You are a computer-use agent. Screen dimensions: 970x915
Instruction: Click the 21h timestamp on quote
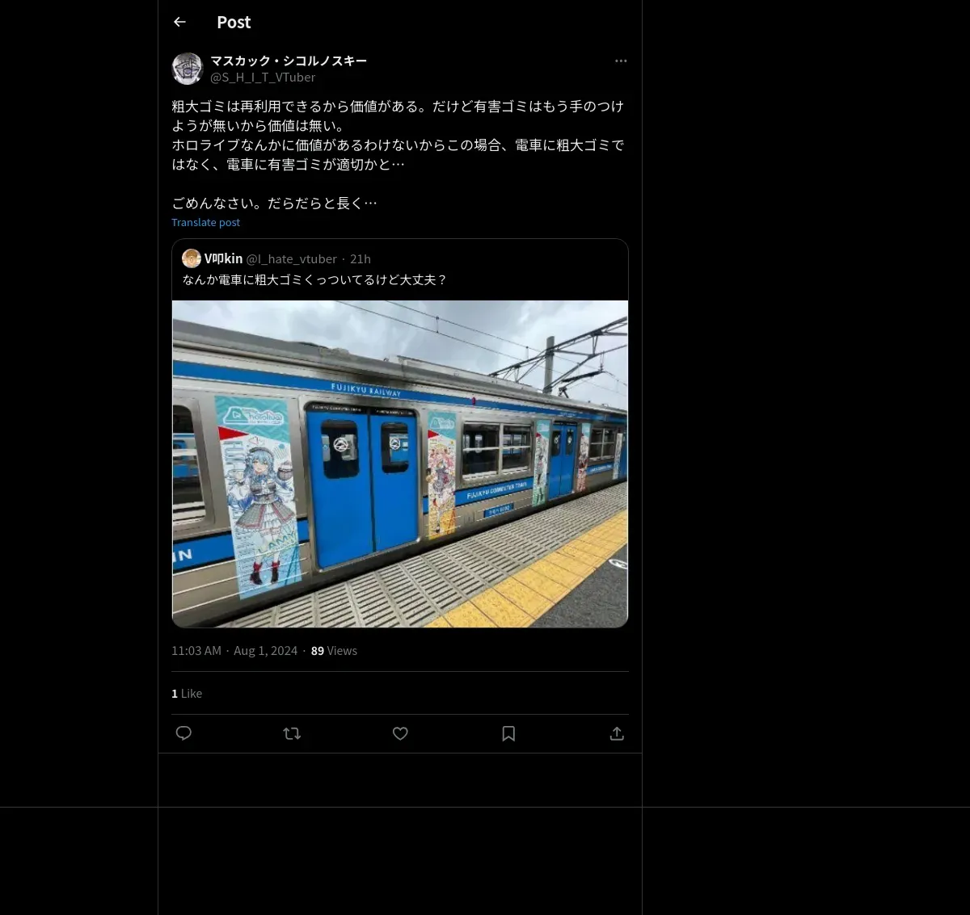pos(361,258)
